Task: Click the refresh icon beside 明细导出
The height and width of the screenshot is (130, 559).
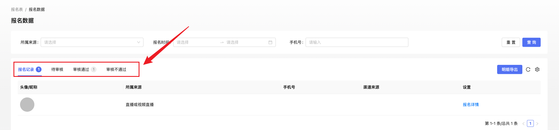Action: coord(528,69)
